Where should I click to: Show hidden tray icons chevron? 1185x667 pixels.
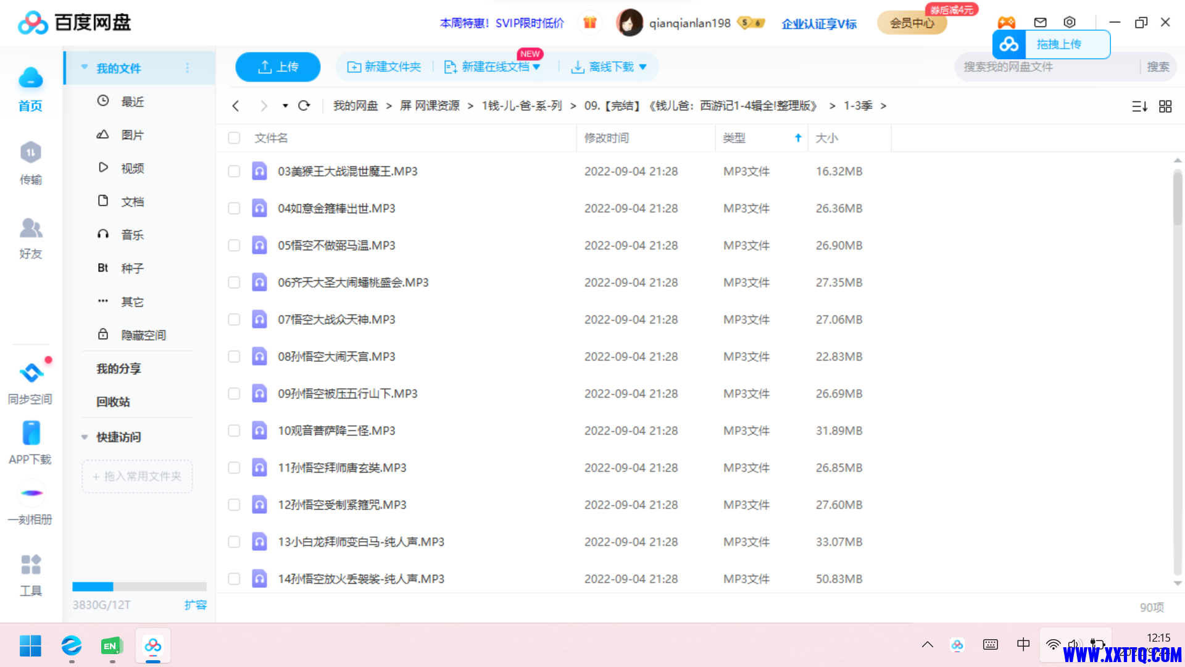point(927,645)
